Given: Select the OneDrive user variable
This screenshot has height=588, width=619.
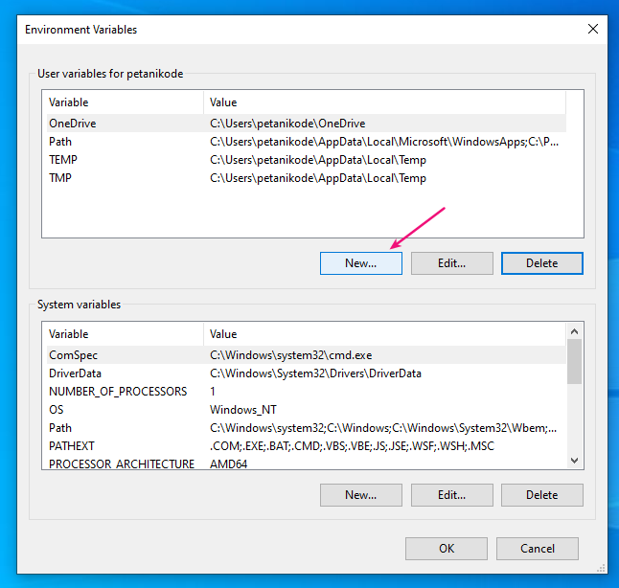Looking at the screenshot, I should [73, 124].
